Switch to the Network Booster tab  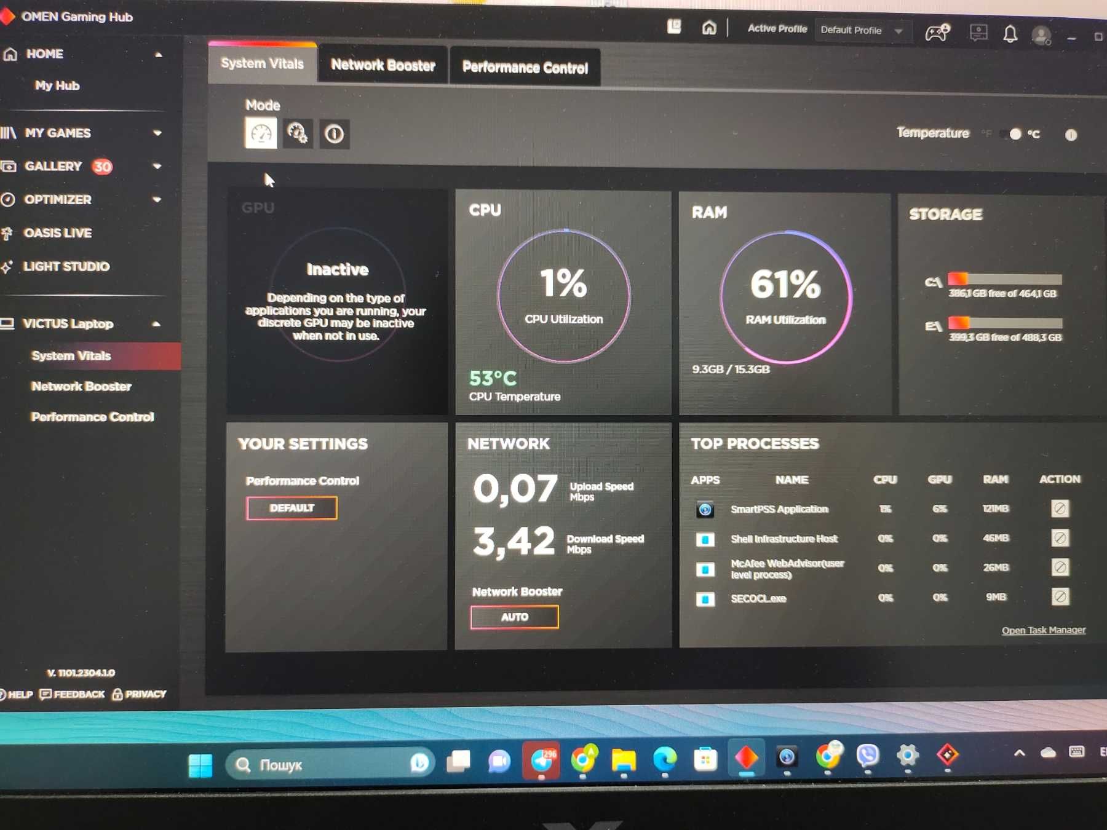(x=383, y=65)
